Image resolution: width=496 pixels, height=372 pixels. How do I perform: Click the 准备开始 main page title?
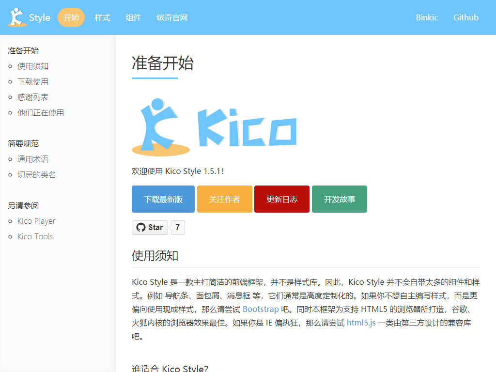pos(163,63)
